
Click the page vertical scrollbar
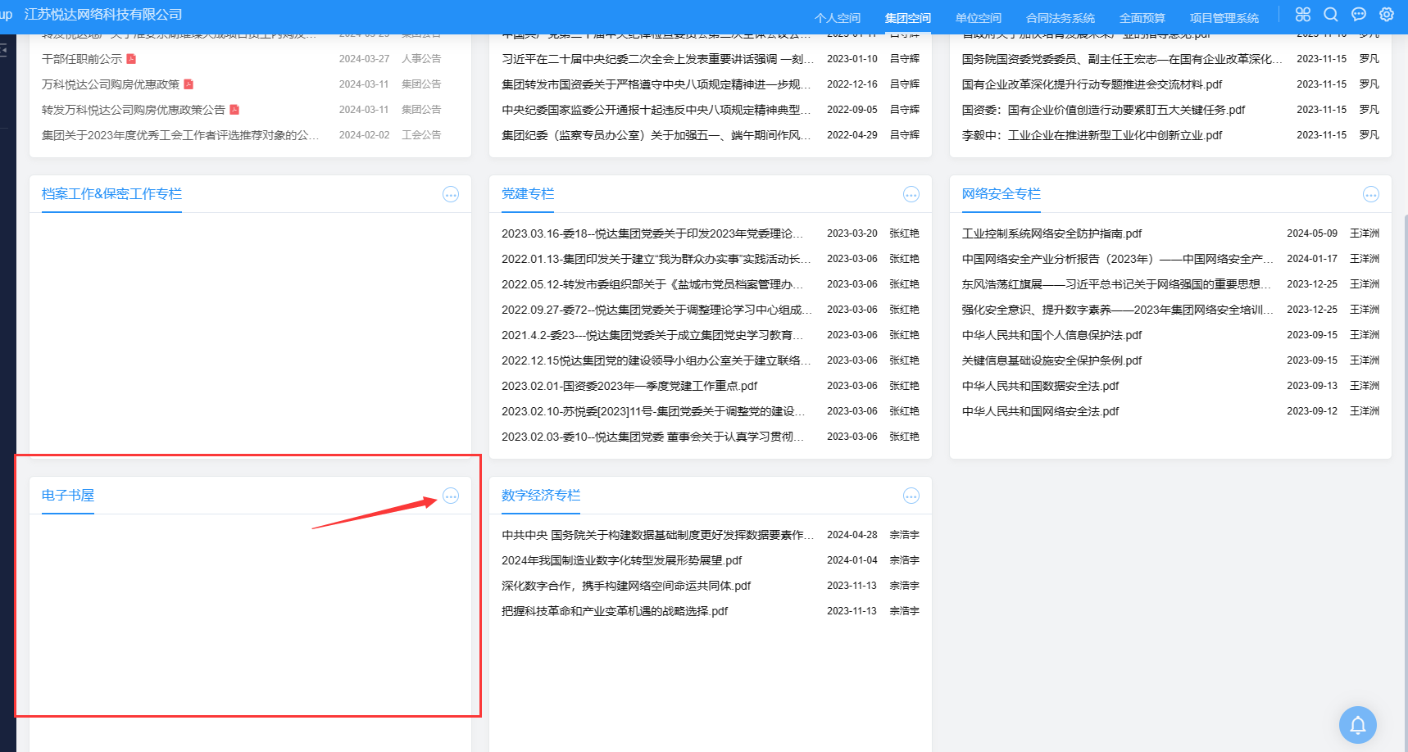pyautogui.click(x=1405, y=410)
